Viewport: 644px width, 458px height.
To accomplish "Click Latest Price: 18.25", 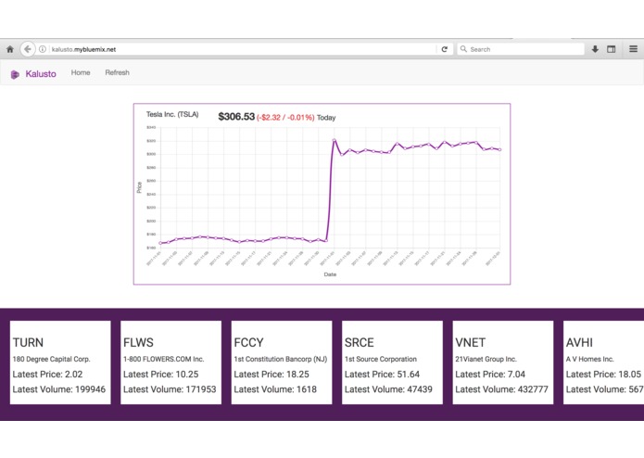I will [271, 375].
